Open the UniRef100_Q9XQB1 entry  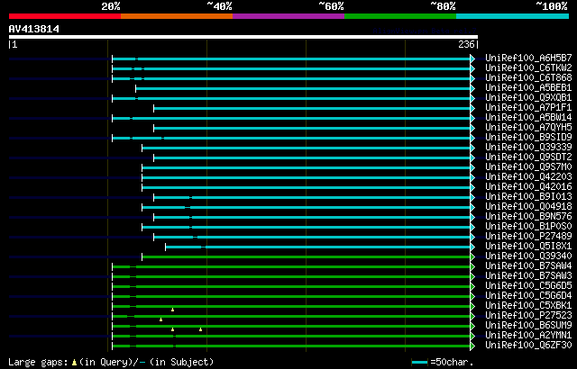click(x=528, y=98)
